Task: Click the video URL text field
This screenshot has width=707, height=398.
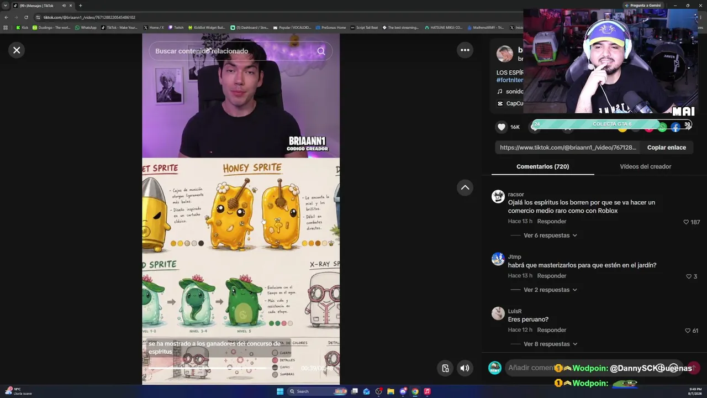Action: point(568,148)
